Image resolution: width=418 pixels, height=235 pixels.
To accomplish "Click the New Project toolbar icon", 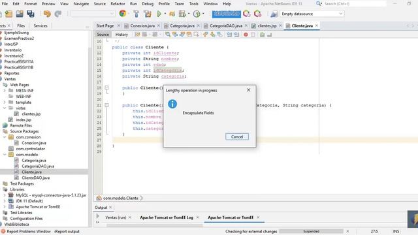I will pyautogui.click(x=8, y=14).
